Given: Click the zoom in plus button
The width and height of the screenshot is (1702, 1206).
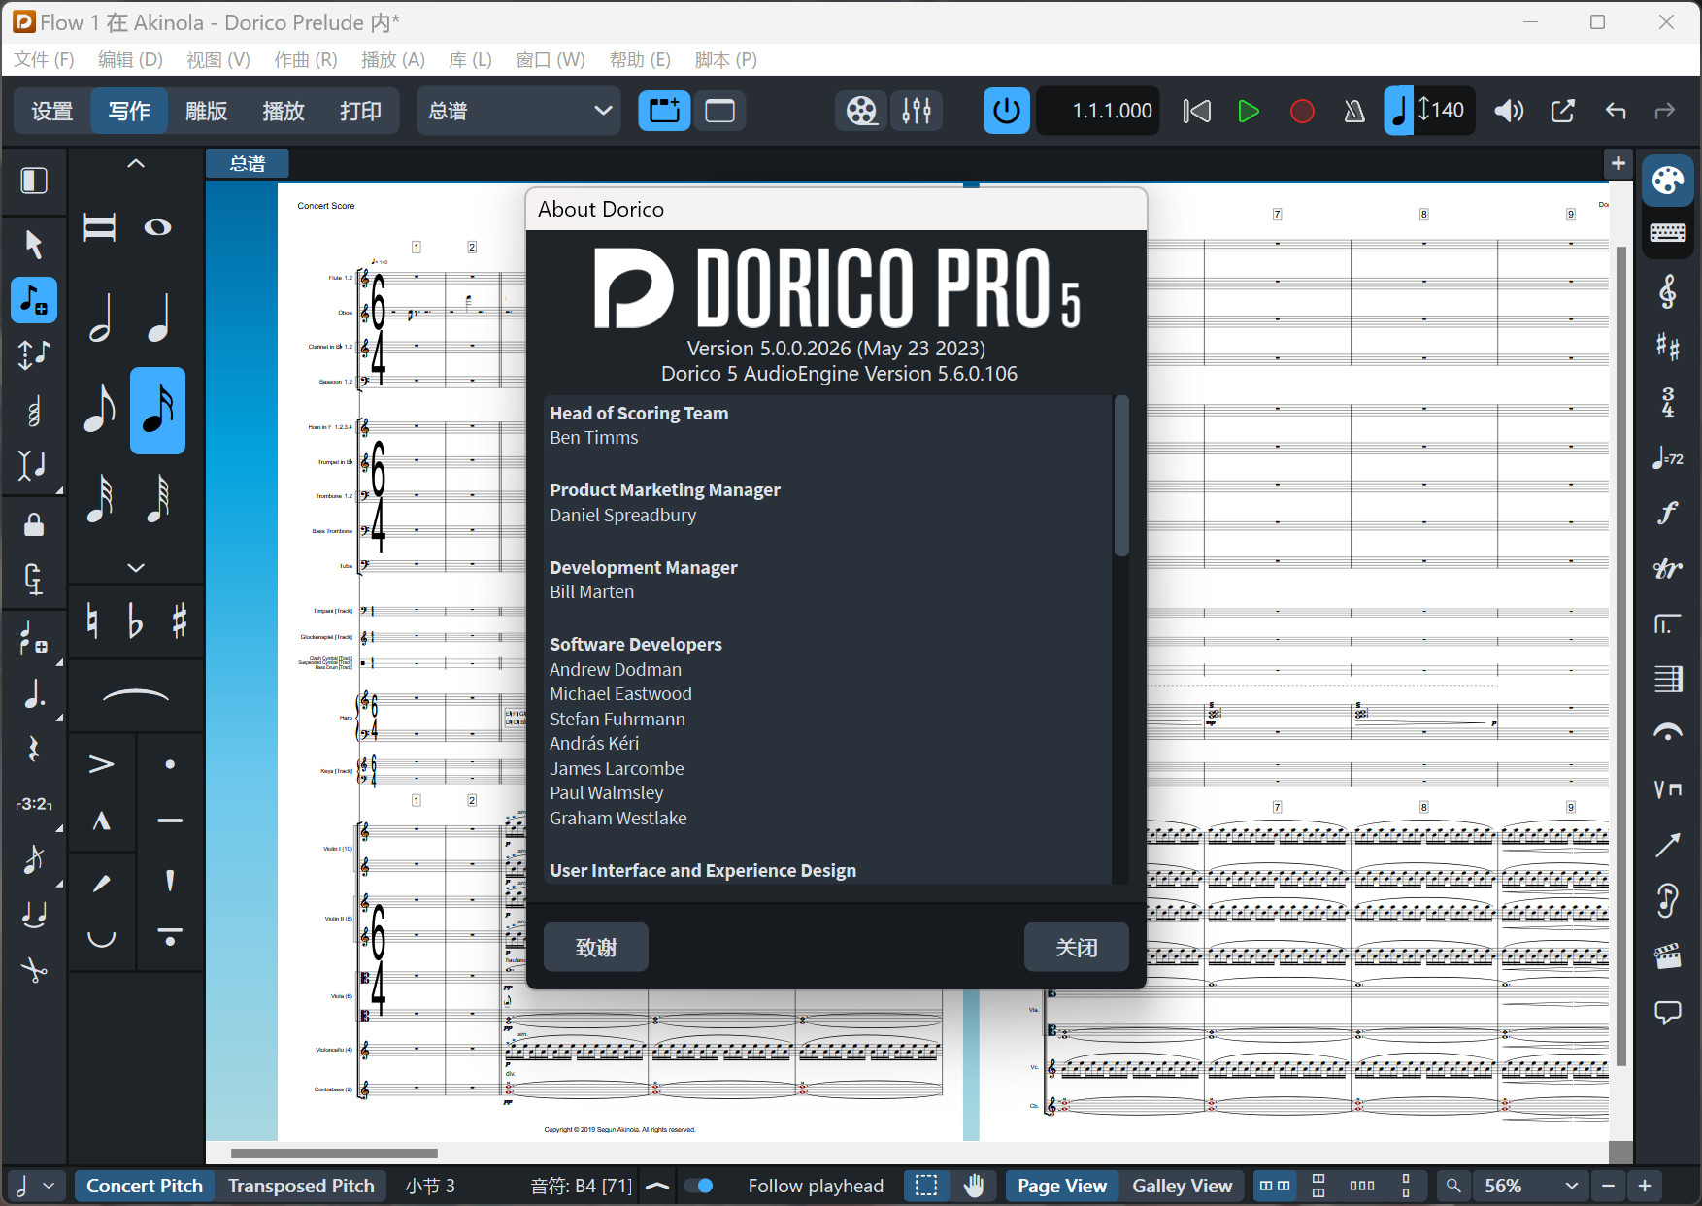Looking at the screenshot, I should click(1645, 1186).
